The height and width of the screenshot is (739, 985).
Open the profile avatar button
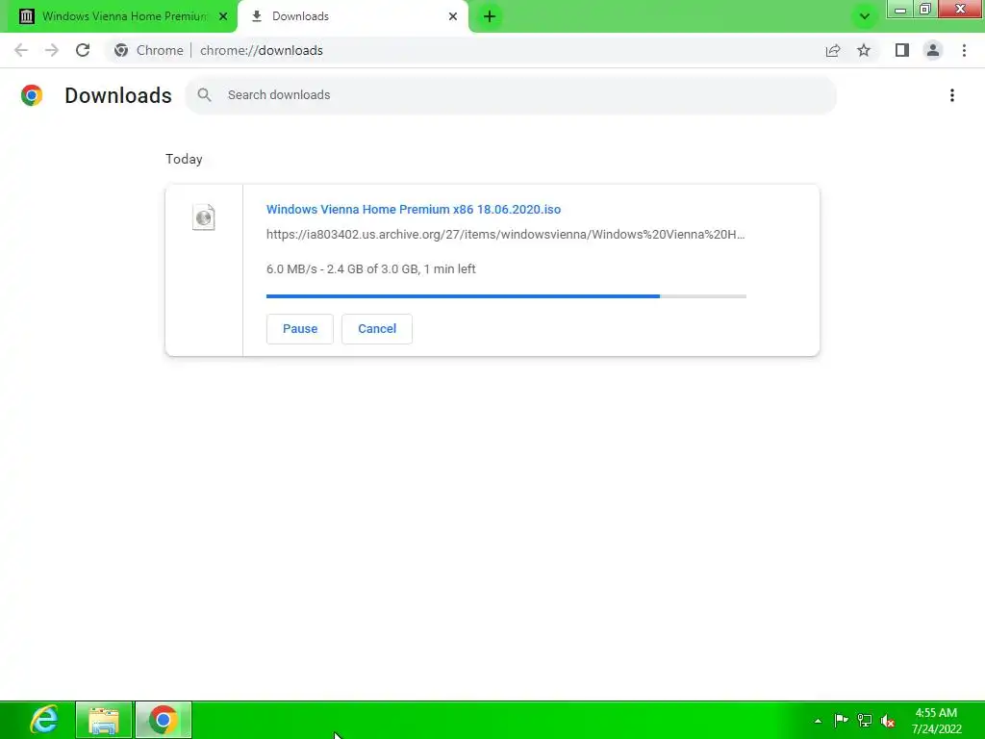pyautogui.click(x=933, y=50)
